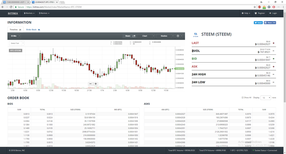Viewport: 286px width, 154px height.
Task: Click the LAST price value 0.00042027
Action: pyautogui.click(x=263, y=44)
